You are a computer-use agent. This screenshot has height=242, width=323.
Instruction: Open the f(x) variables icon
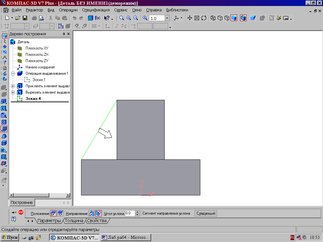point(97,18)
